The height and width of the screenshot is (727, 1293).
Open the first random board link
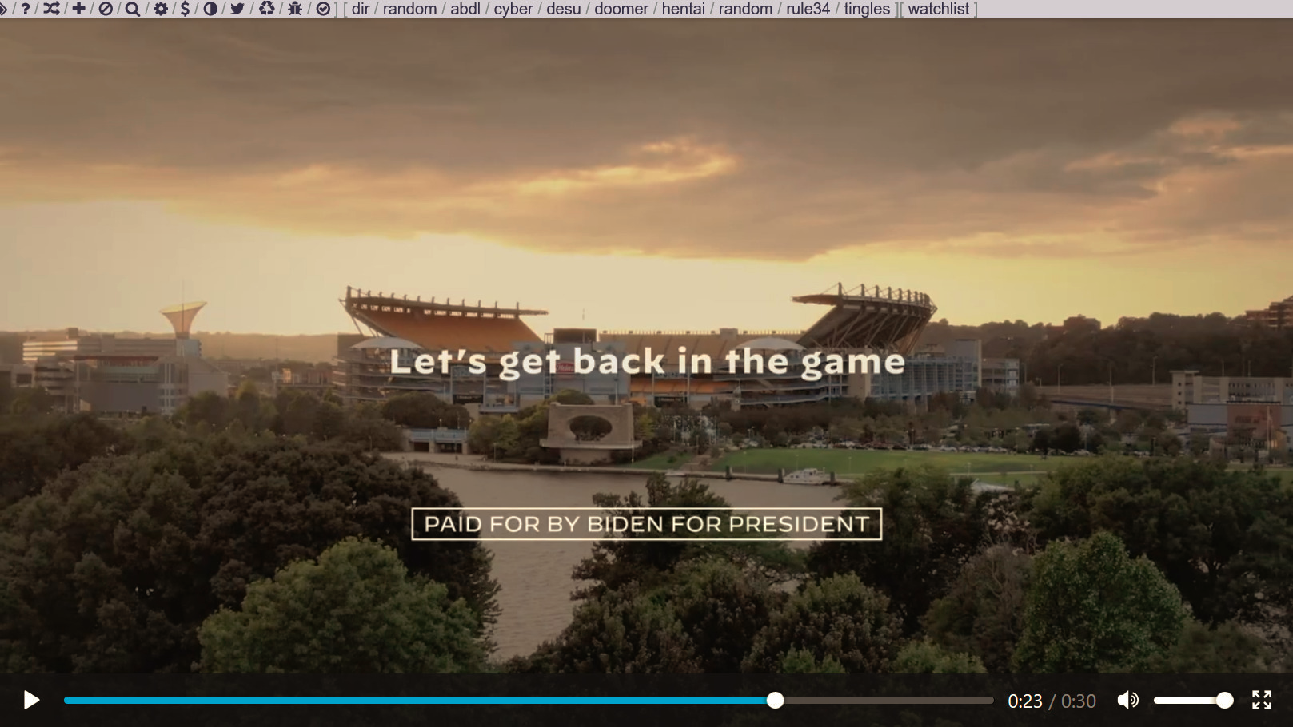point(409,9)
